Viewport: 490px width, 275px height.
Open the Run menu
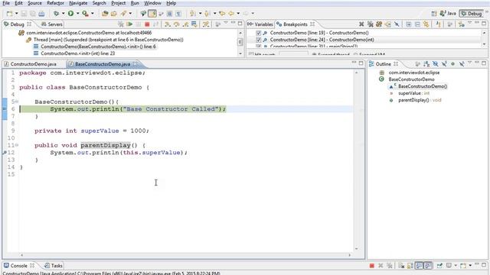click(135, 3)
